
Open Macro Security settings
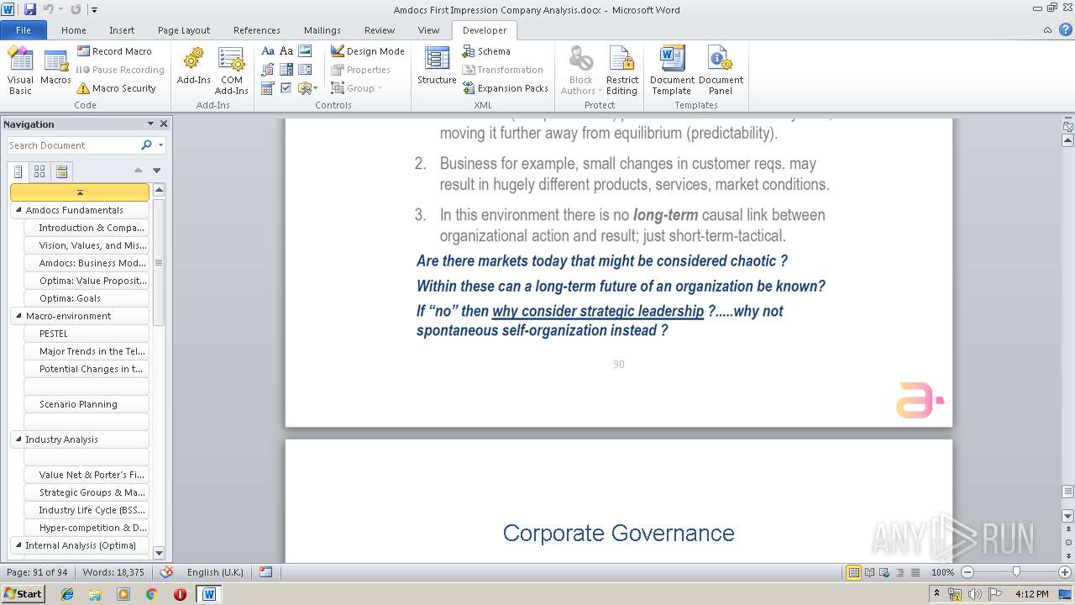[116, 88]
